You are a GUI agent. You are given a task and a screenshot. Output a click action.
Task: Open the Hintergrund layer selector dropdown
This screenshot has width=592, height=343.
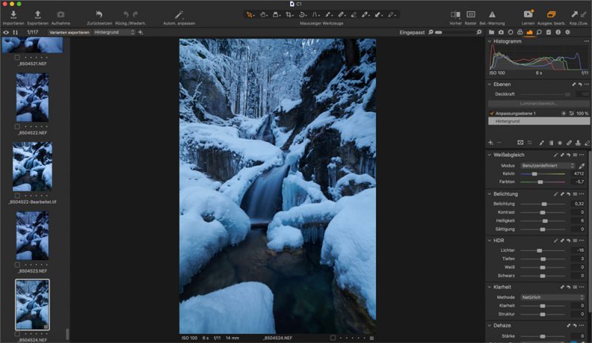tap(114, 33)
